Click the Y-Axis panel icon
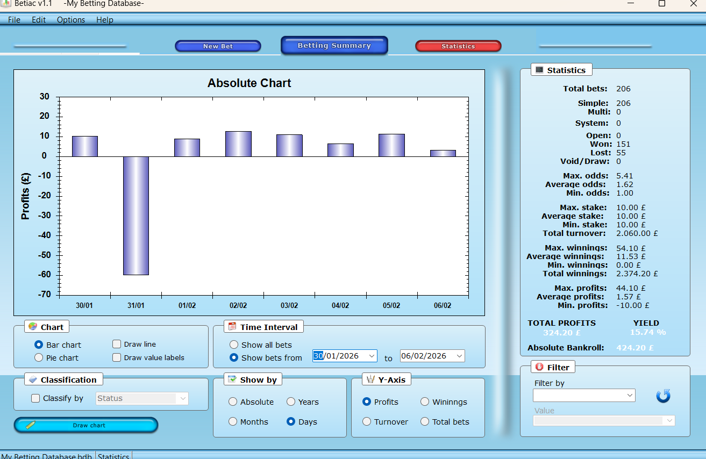The width and height of the screenshot is (706, 459). [x=371, y=379]
